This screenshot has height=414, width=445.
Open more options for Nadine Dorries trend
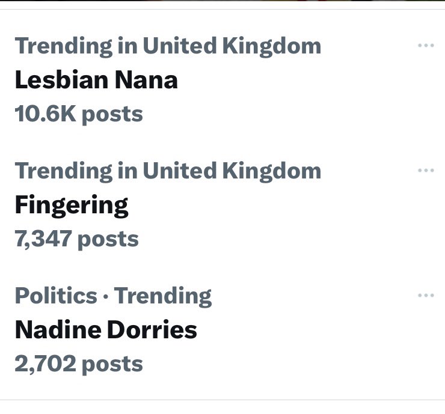426,296
